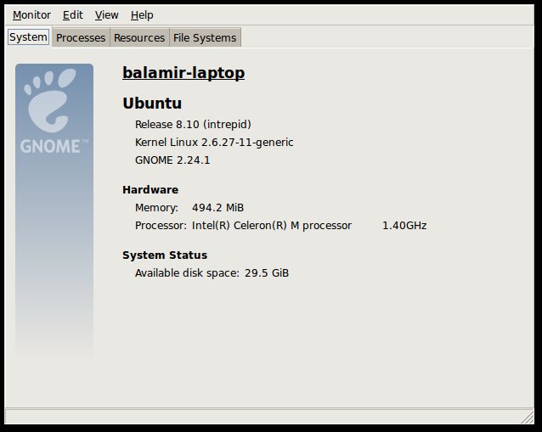The width and height of the screenshot is (542, 432).
Task: Open the Monitor menu
Action: pos(31,15)
